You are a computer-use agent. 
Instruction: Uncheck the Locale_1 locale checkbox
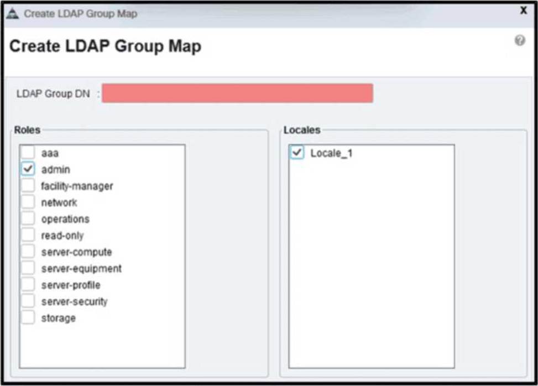(297, 153)
